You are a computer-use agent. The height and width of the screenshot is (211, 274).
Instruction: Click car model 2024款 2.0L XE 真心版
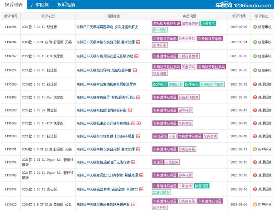pos(39,189)
